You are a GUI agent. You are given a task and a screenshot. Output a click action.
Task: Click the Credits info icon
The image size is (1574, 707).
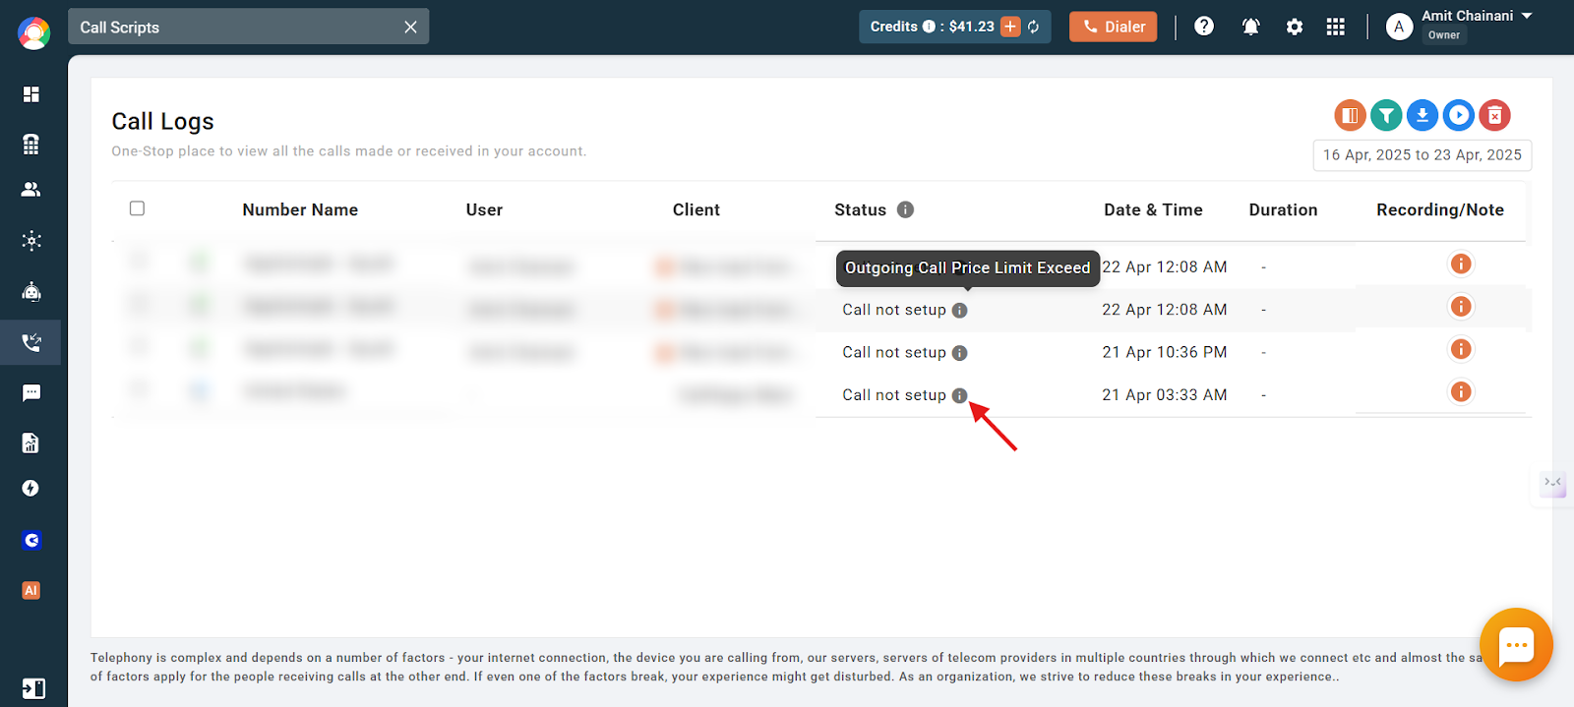[x=929, y=27]
